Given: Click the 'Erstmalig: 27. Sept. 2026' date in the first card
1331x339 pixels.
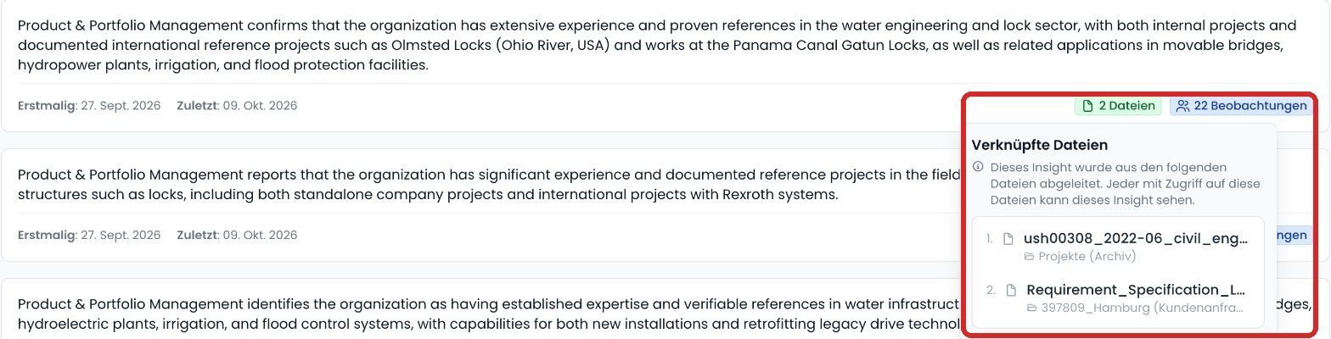Looking at the screenshot, I should point(89,106).
